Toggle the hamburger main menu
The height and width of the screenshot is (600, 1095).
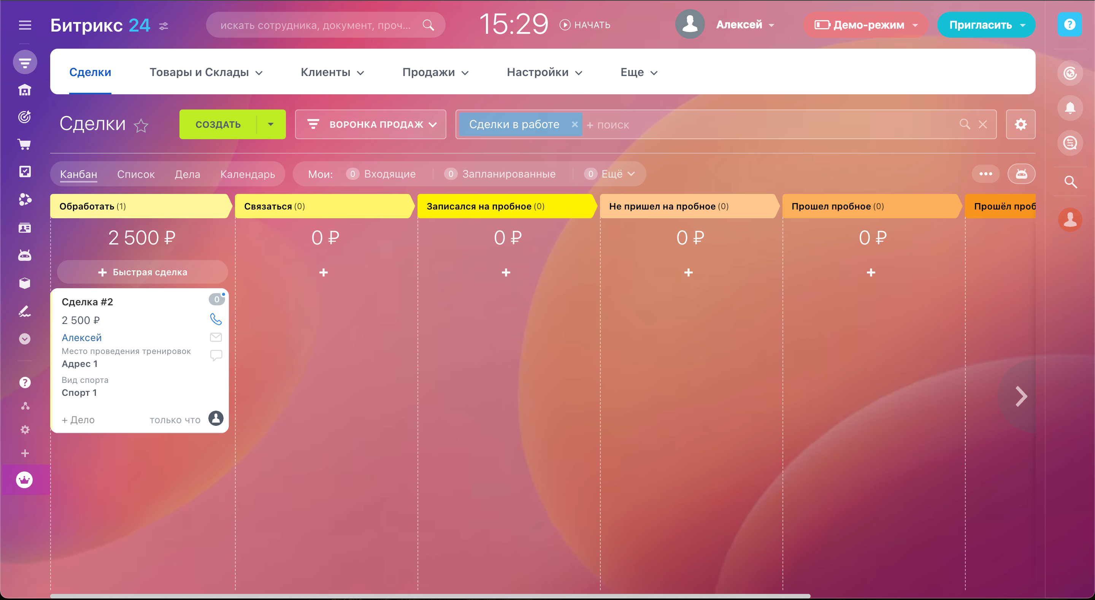(x=25, y=25)
